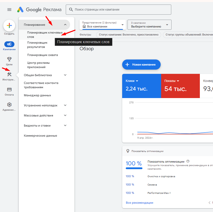Click the search magnifier icon
Image resolution: width=213 pixels, height=212 pixels.
[71, 10]
